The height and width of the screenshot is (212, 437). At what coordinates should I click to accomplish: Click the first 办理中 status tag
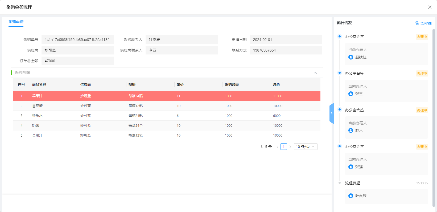pyautogui.click(x=422, y=37)
